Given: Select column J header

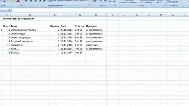Looking at the screenshot, I should point(125,15).
